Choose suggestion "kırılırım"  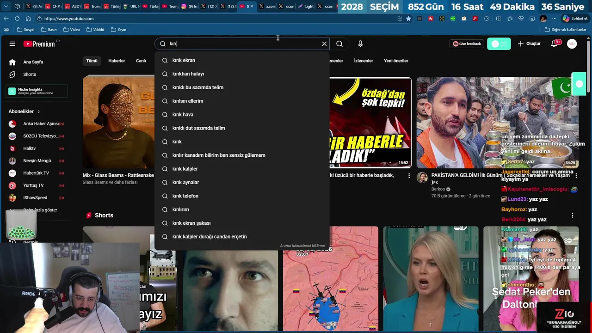[242, 210]
